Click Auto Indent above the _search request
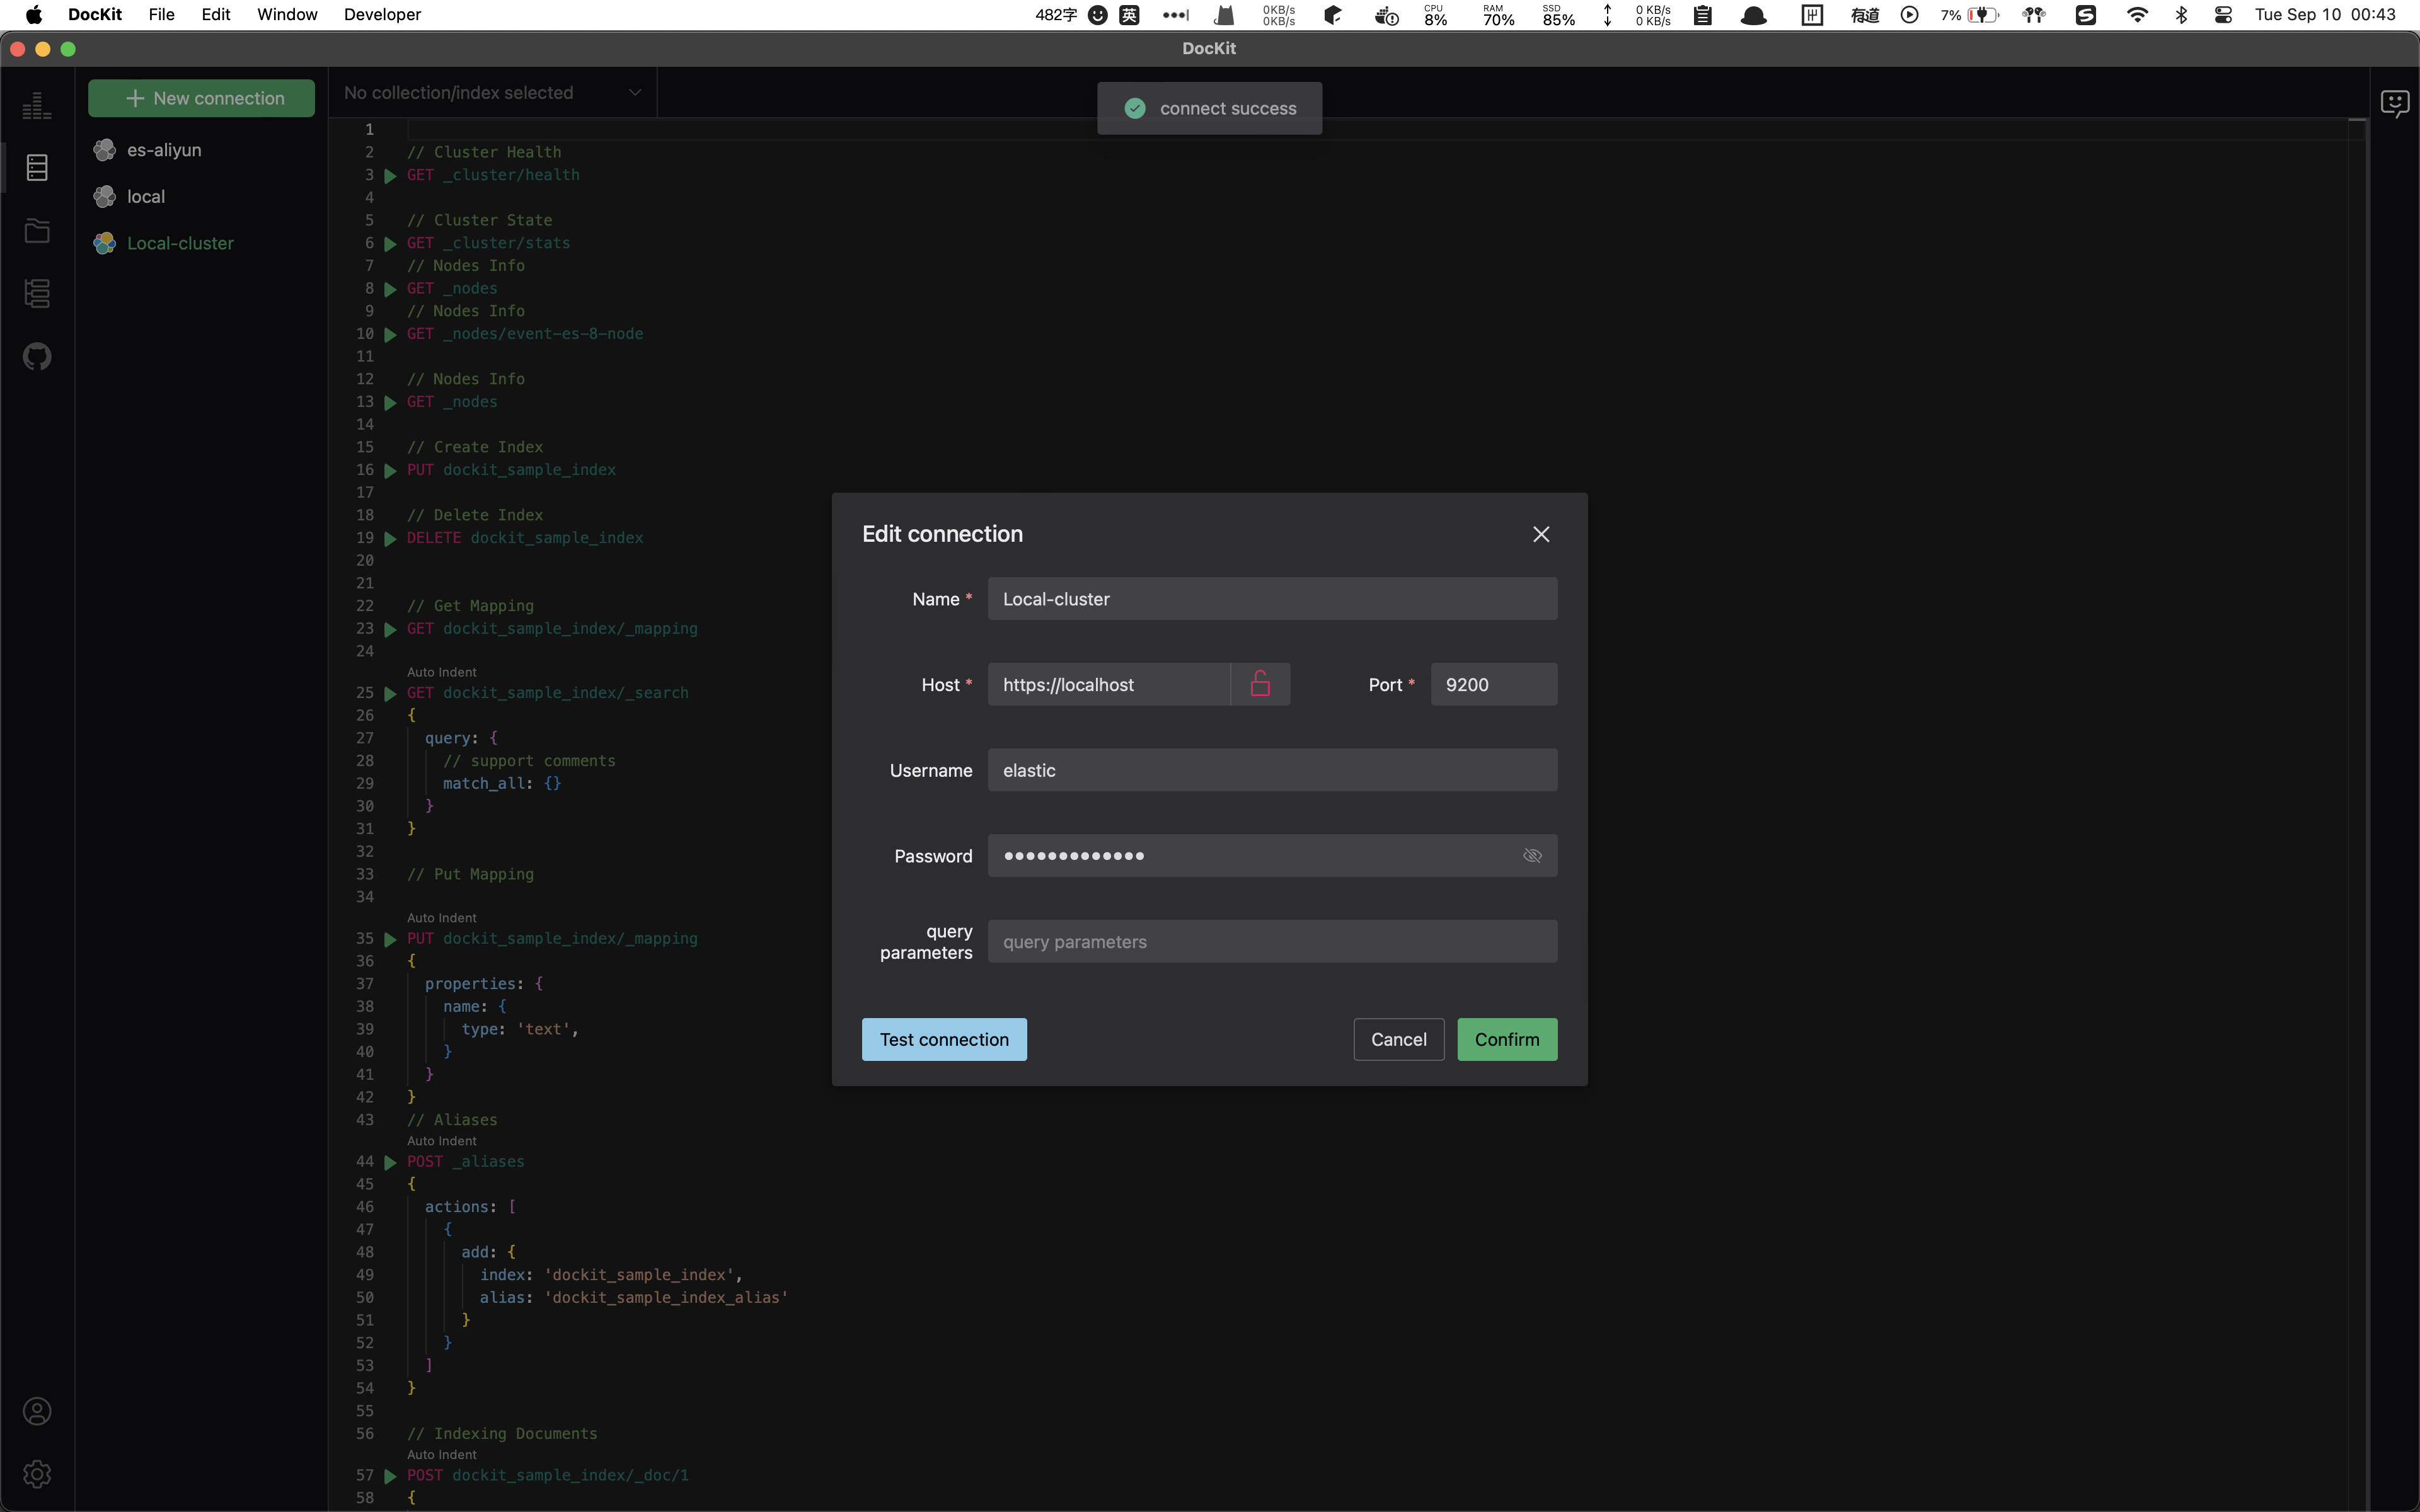This screenshot has height=1512, width=2420. (x=441, y=672)
